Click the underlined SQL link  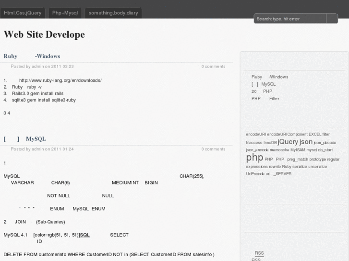85,235
